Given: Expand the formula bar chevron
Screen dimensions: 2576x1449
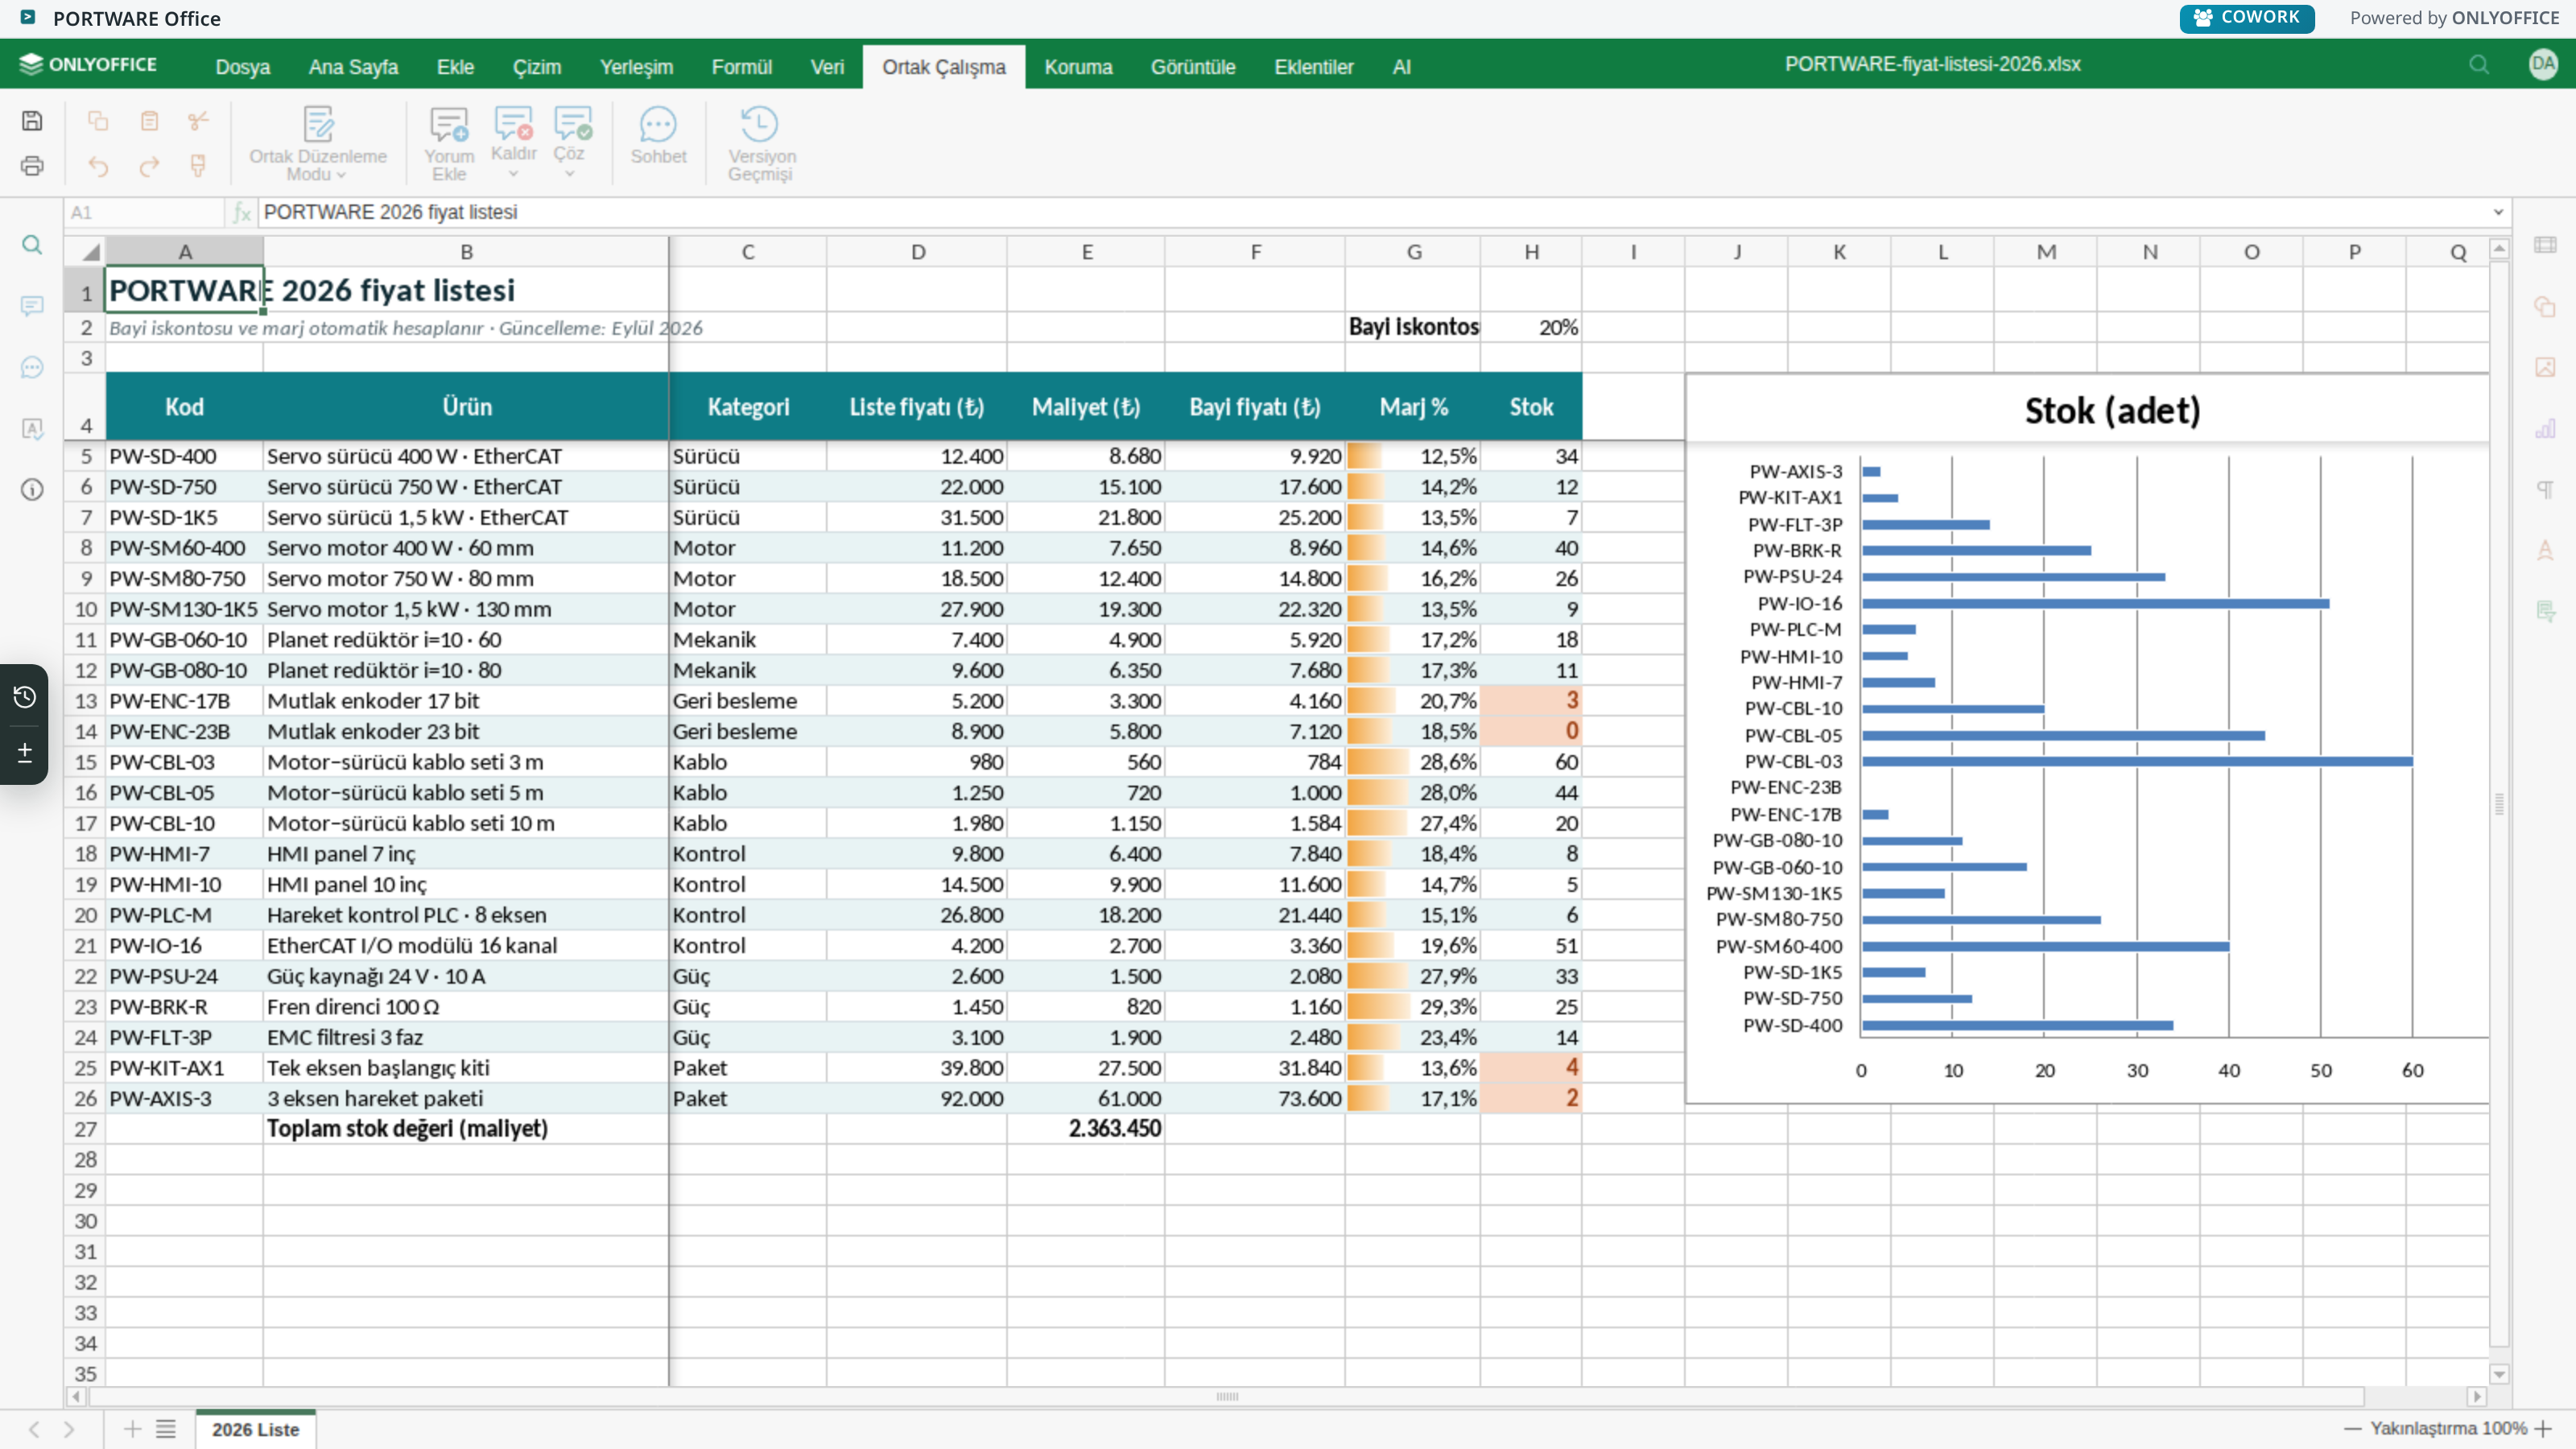Looking at the screenshot, I should click(x=2498, y=212).
